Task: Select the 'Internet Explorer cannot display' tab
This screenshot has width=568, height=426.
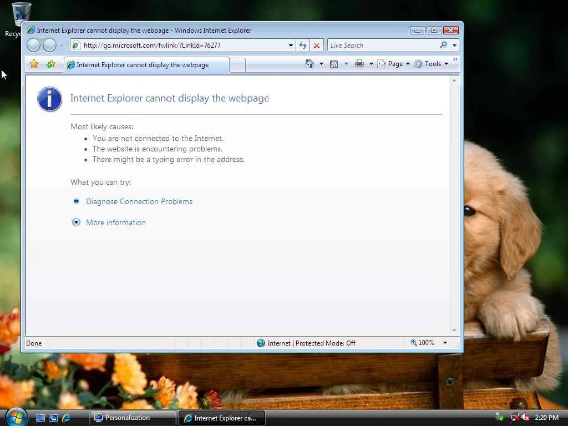Action: pos(146,65)
